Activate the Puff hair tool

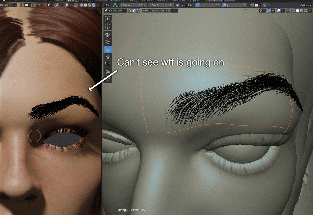pyautogui.click(x=107, y=64)
